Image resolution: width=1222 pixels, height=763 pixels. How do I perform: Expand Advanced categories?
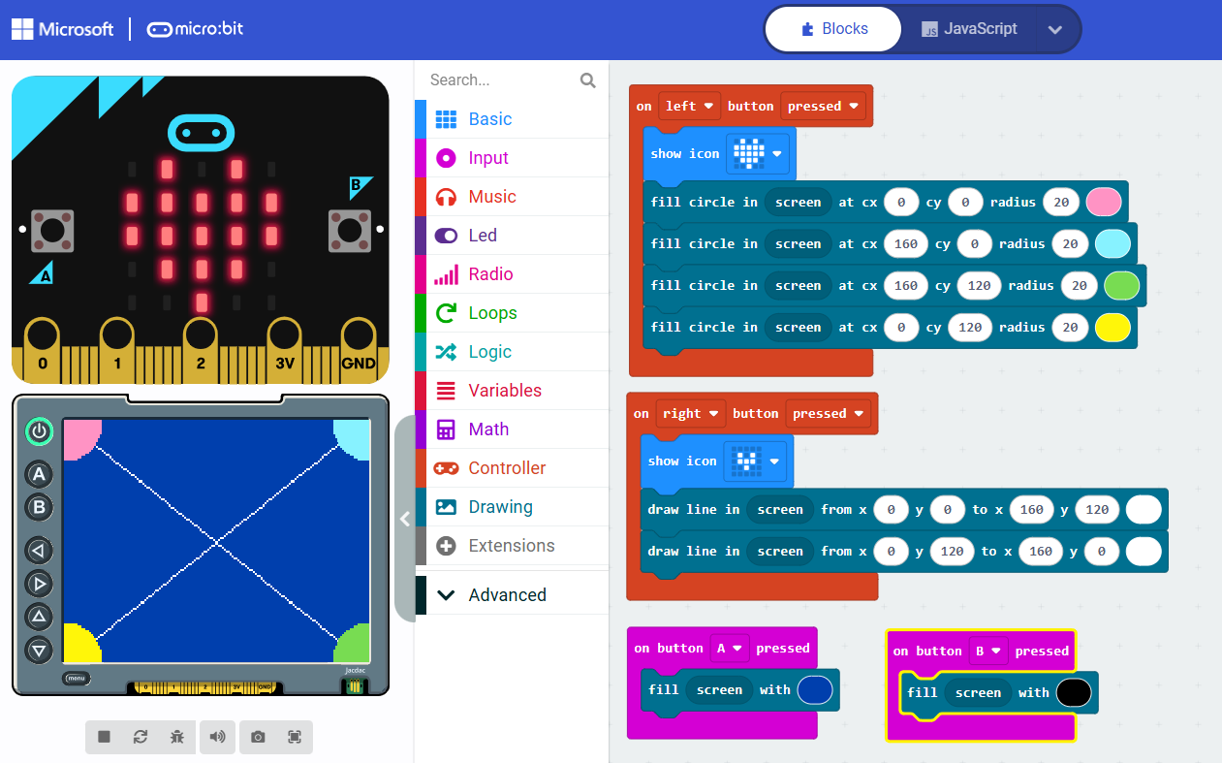click(512, 595)
